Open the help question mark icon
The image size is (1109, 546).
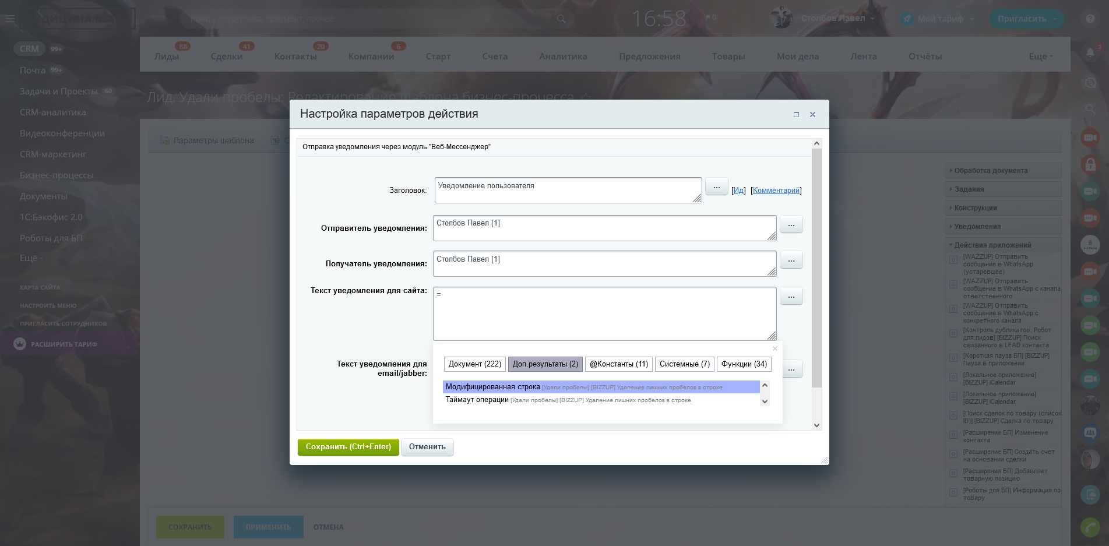click(1090, 19)
